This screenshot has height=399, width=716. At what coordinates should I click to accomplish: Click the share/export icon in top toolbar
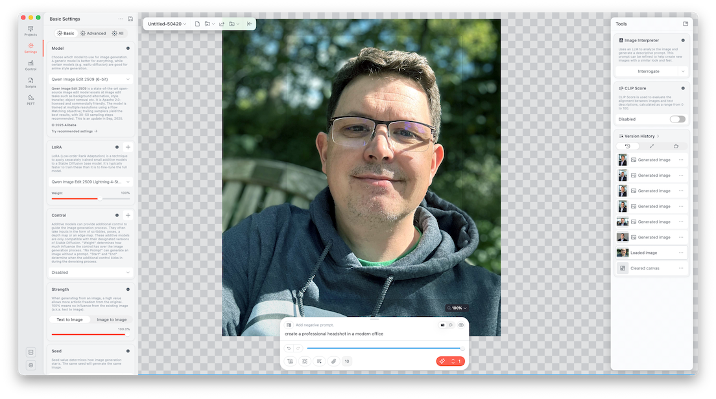222,24
